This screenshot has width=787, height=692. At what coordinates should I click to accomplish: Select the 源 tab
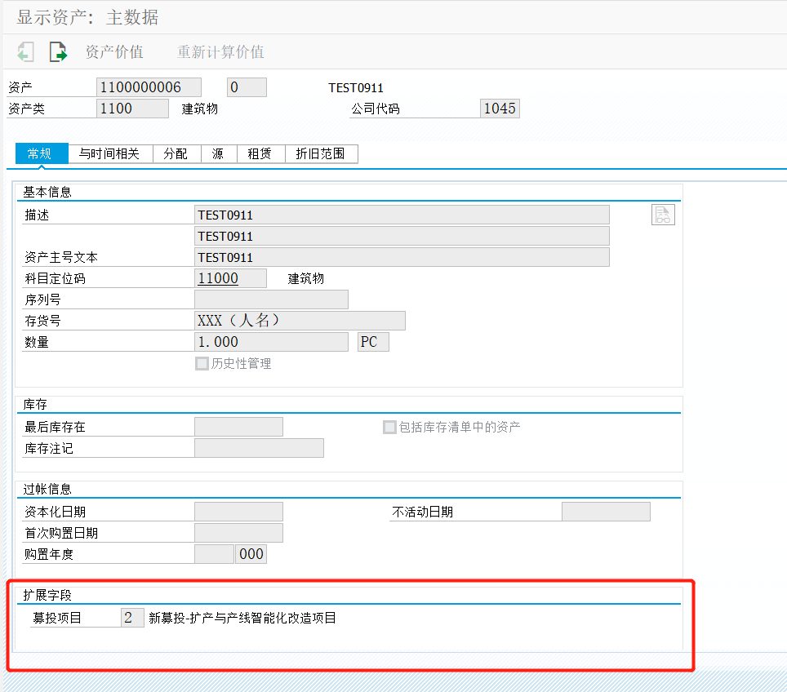tap(218, 153)
